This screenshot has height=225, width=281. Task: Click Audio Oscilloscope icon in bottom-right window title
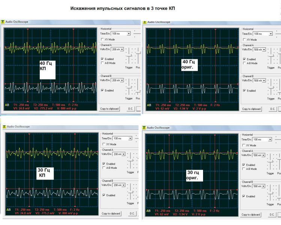click(x=144, y=128)
